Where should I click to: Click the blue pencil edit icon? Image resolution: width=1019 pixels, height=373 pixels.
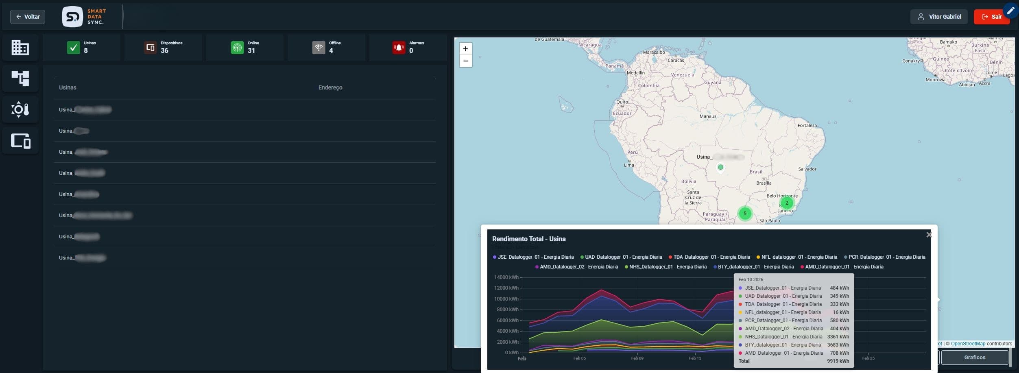tap(1010, 11)
